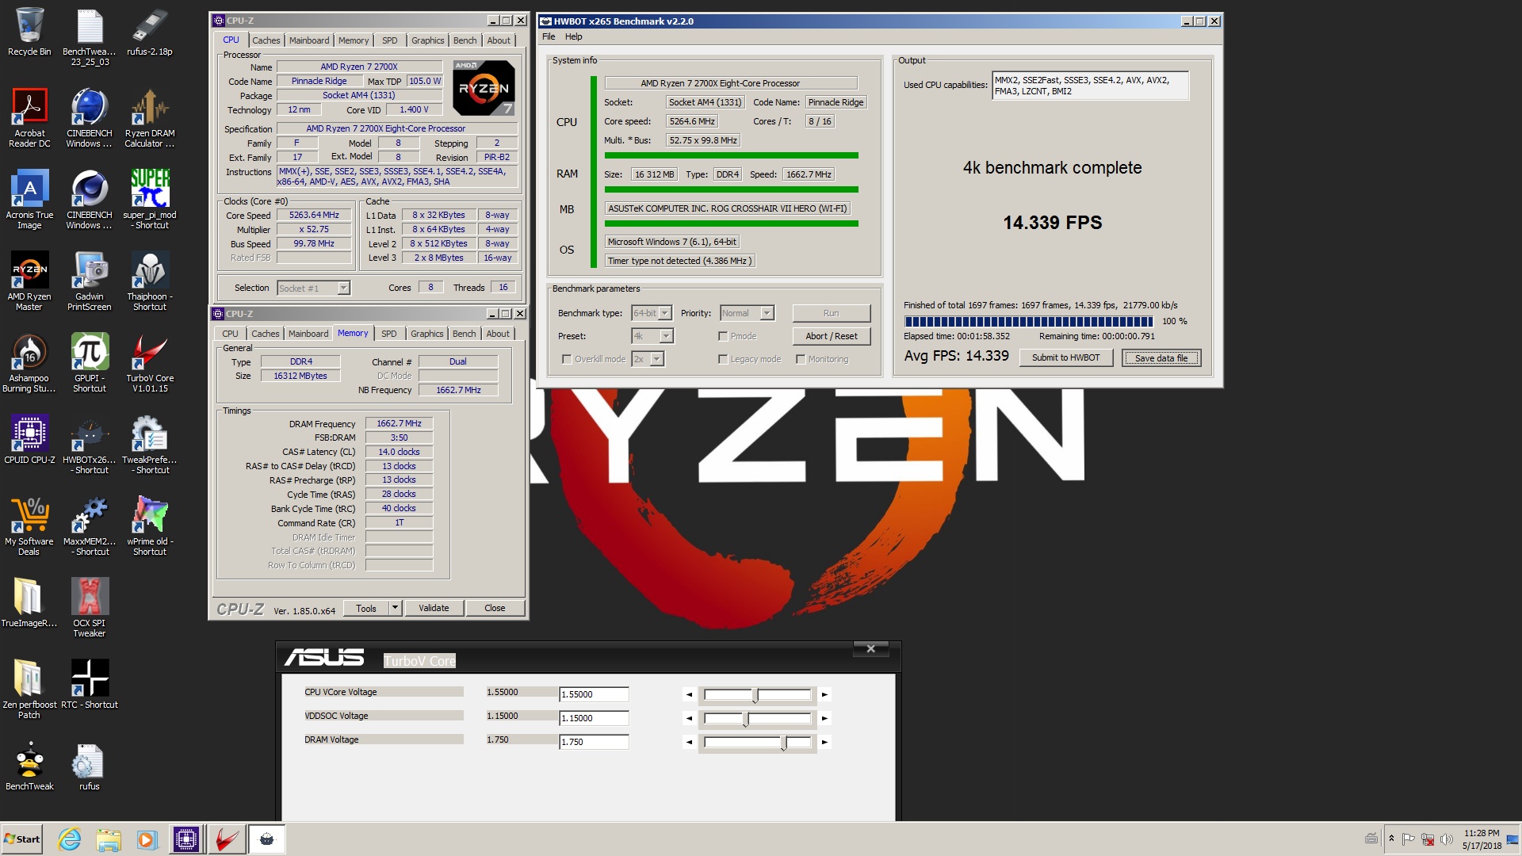Toggle Legacy mode checkbox
1522x856 pixels.
723,359
